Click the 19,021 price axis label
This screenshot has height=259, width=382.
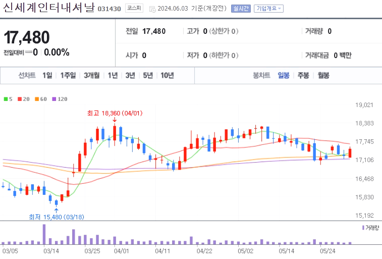coord(364,105)
